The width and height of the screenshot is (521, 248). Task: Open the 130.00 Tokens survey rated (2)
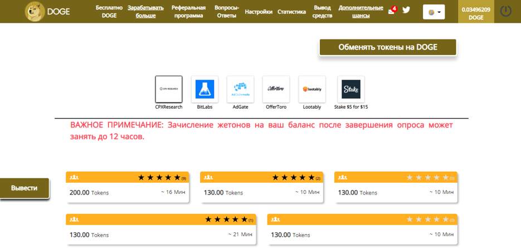pos(261,187)
